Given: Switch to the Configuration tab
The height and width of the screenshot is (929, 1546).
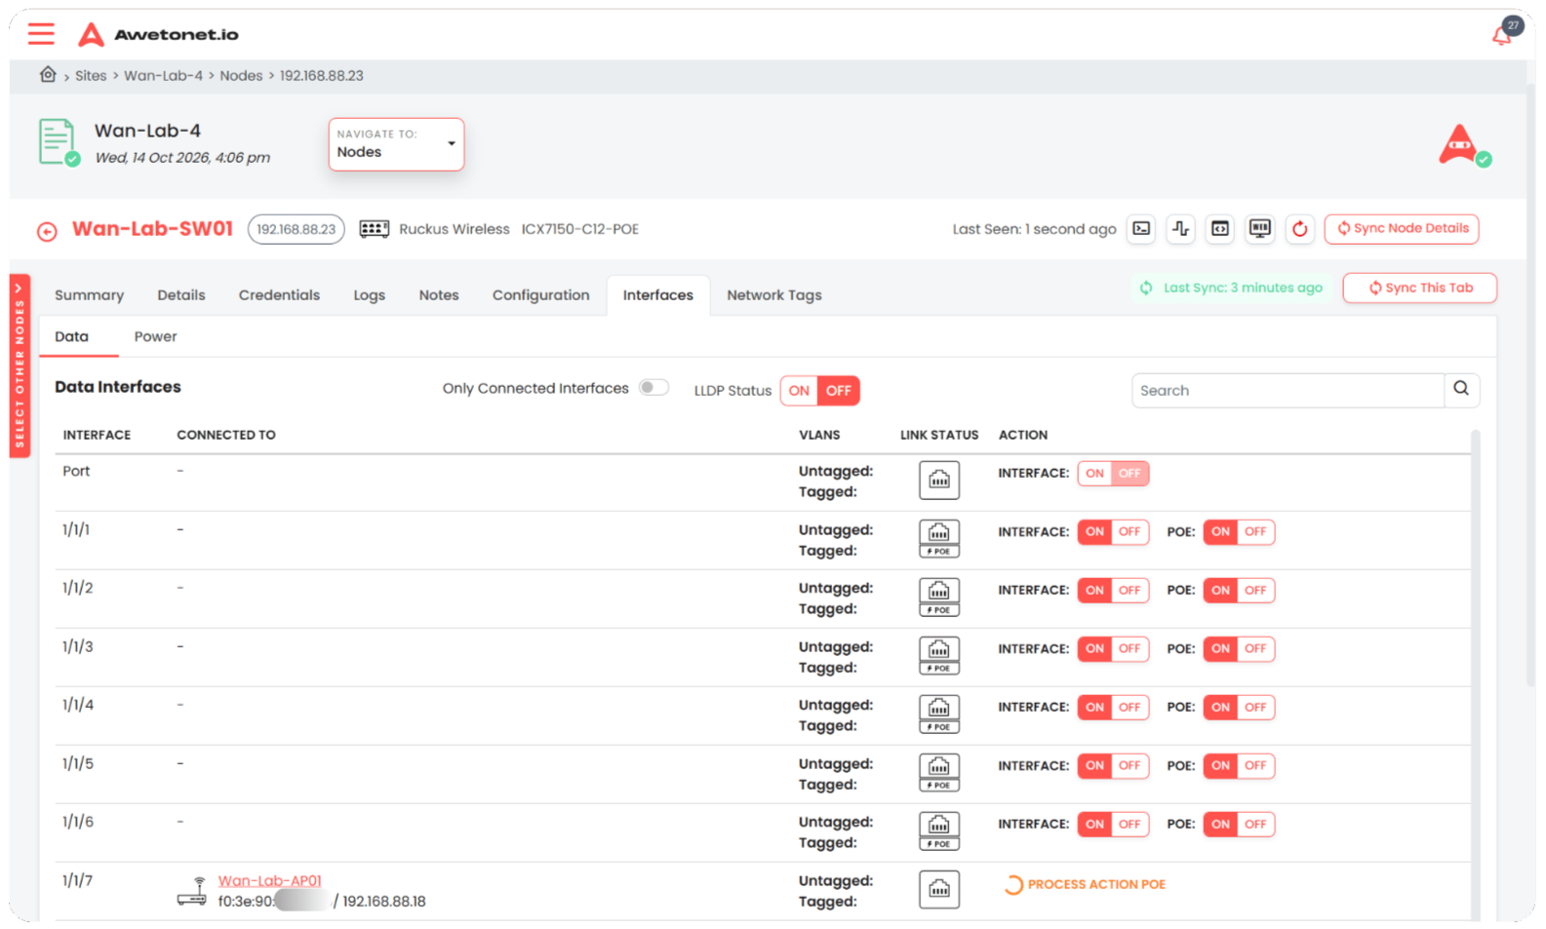Looking at the screenshot, I should [540, 295].
